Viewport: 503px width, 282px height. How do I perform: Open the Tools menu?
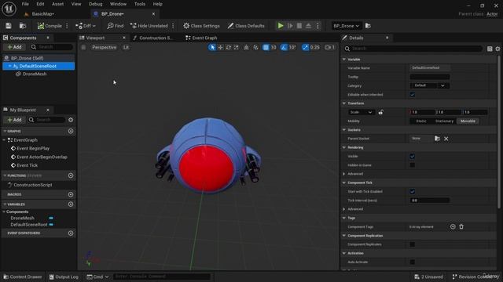tap(140, 4)
